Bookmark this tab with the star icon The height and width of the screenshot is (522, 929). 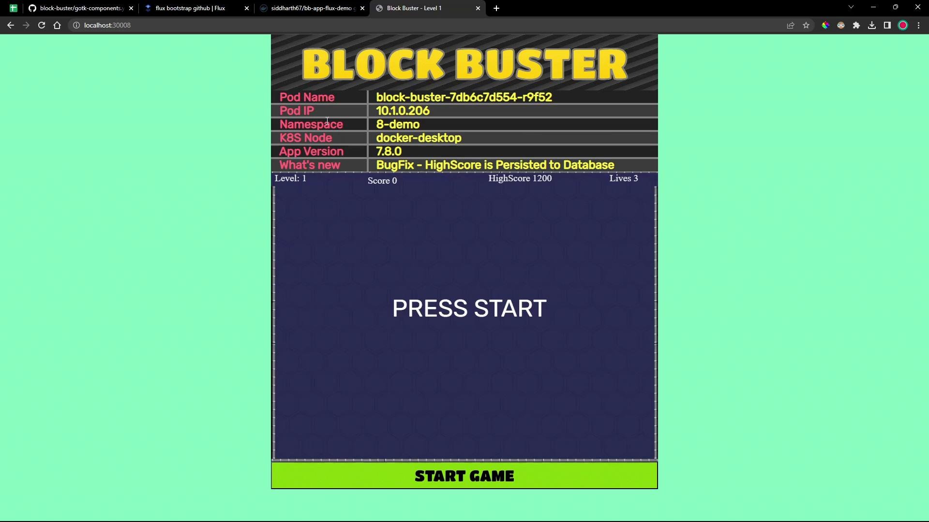coord(806,25)
